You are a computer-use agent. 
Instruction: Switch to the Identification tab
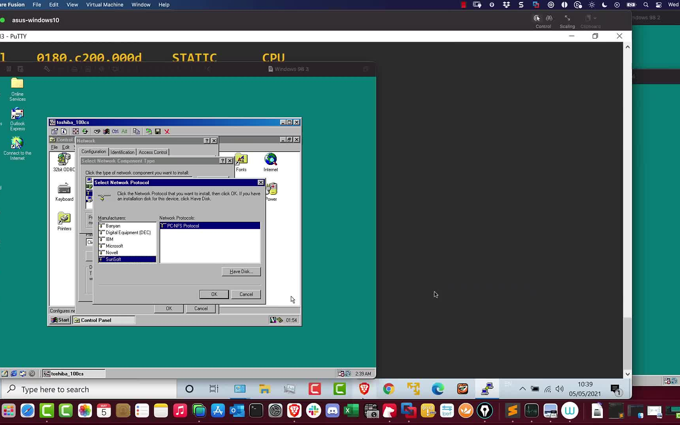(x=122, y=152)
